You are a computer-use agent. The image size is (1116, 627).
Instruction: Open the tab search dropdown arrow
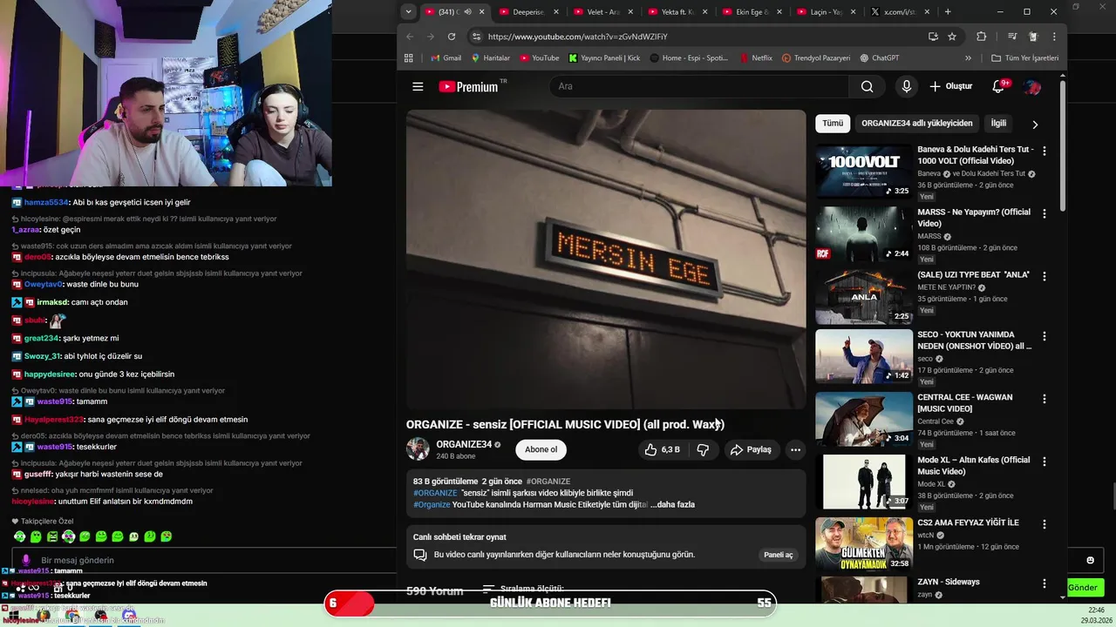(408, 12)
